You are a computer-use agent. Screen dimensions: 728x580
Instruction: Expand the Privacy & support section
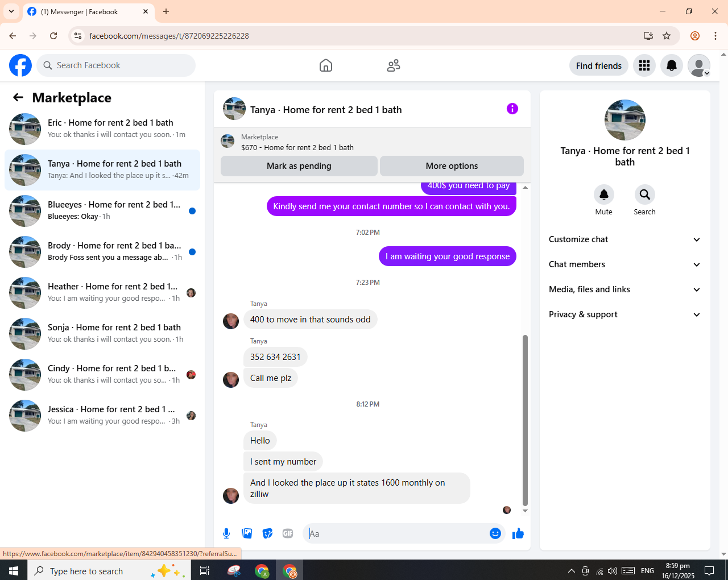[625, 314]
